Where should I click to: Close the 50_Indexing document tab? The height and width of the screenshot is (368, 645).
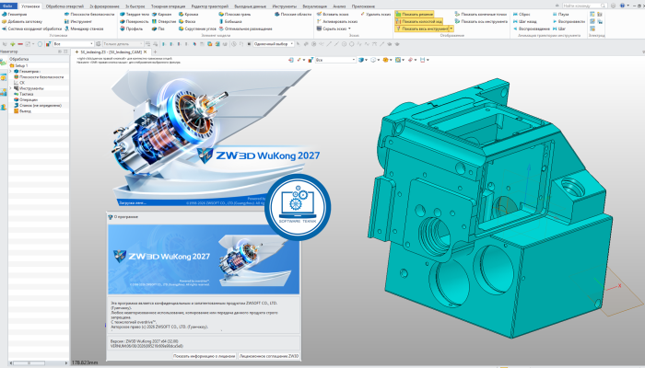145,52
